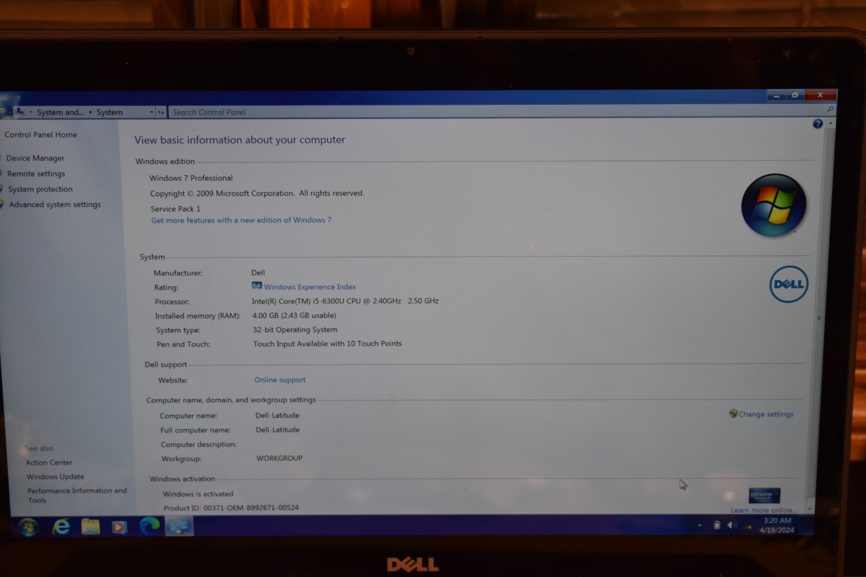Click the WORKGROUP value
The width and height of the screenshot is (866, 577).
(x=279, y=458)
